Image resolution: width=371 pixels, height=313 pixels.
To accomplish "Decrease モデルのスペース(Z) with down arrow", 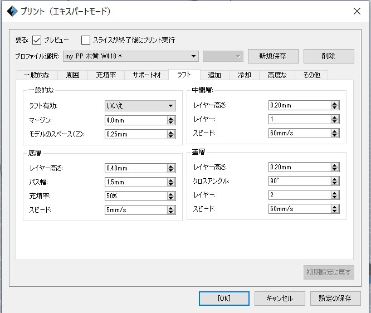I will coord(170,136).
